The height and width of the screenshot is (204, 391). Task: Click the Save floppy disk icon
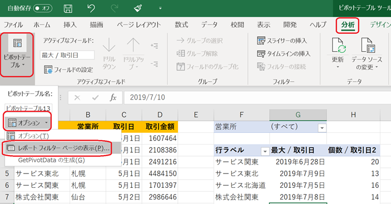point(68,8)
